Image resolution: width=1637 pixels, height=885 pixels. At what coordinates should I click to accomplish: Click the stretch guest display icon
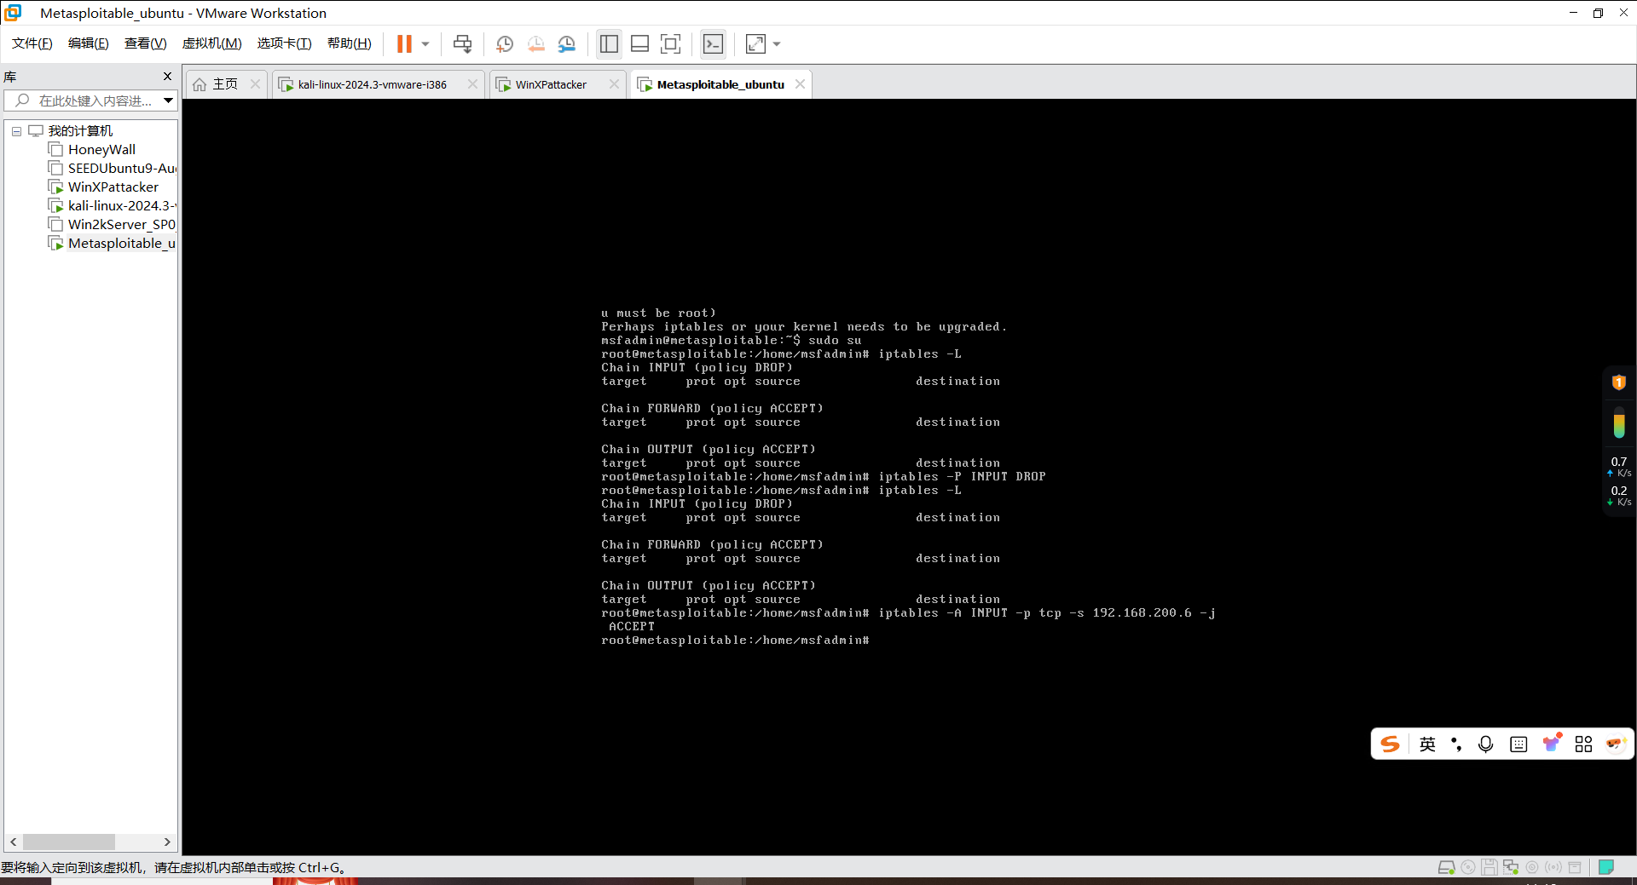pos(755,43)
